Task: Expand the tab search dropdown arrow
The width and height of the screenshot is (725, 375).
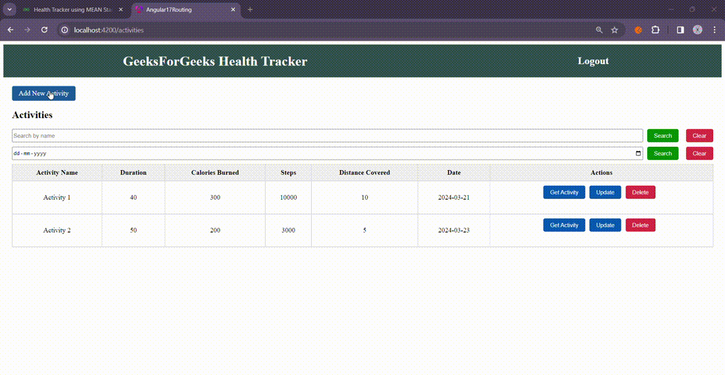Action: pyautogui.click(x=9, y=9)
